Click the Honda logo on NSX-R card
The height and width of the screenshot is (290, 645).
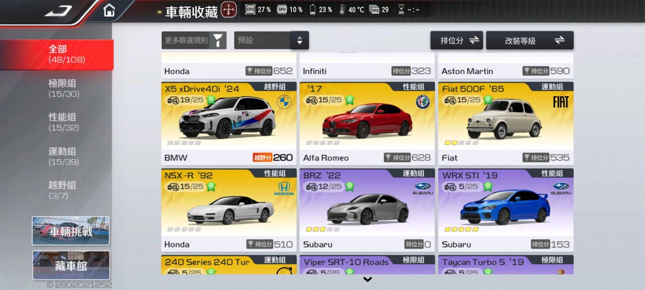(x=284, y=189)
